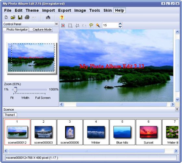Set zoom to Width

coord(25,98)
